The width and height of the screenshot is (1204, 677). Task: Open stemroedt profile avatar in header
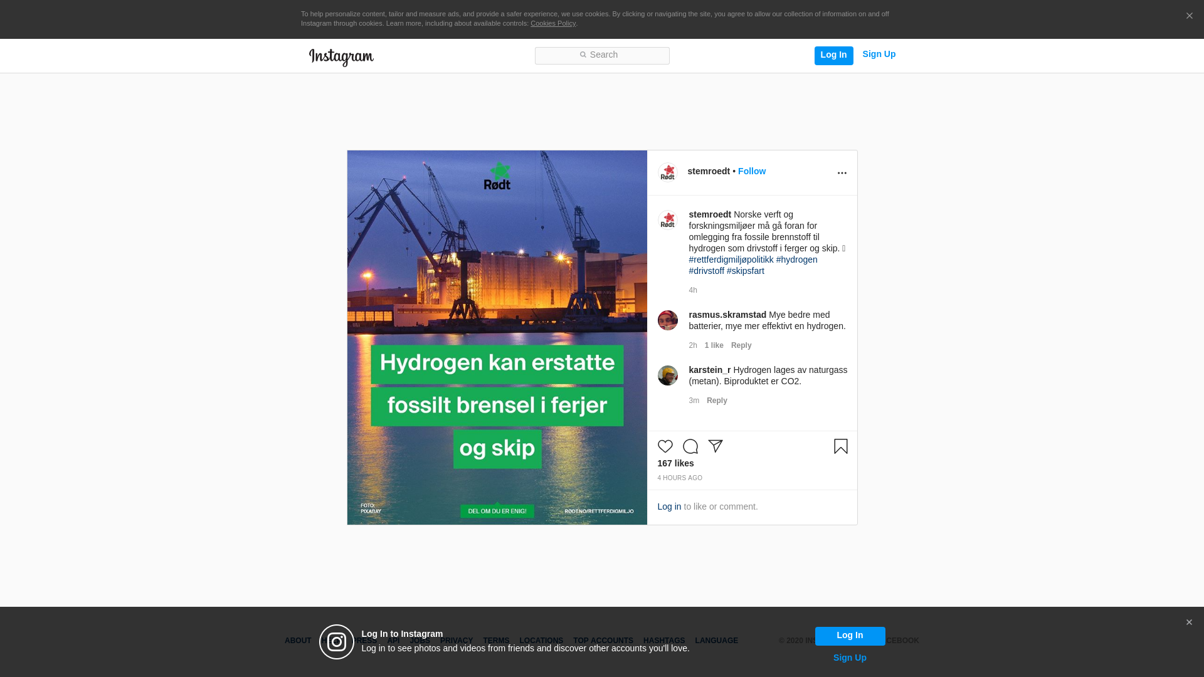click(668, 172)
